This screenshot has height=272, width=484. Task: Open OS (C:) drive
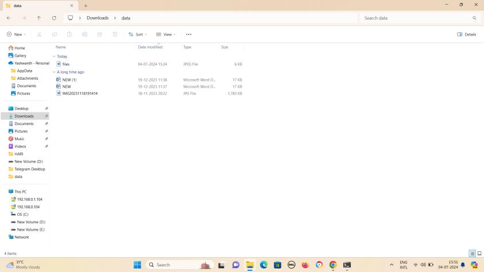tap(22, 215)
